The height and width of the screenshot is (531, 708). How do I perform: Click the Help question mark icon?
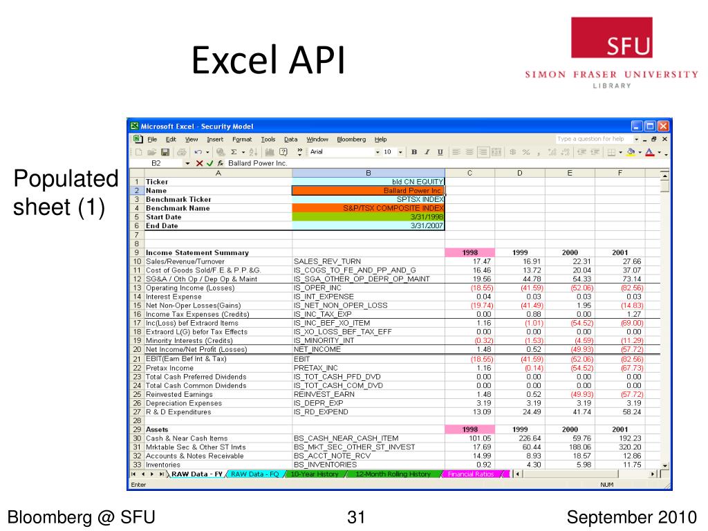(x=283, y=152)
